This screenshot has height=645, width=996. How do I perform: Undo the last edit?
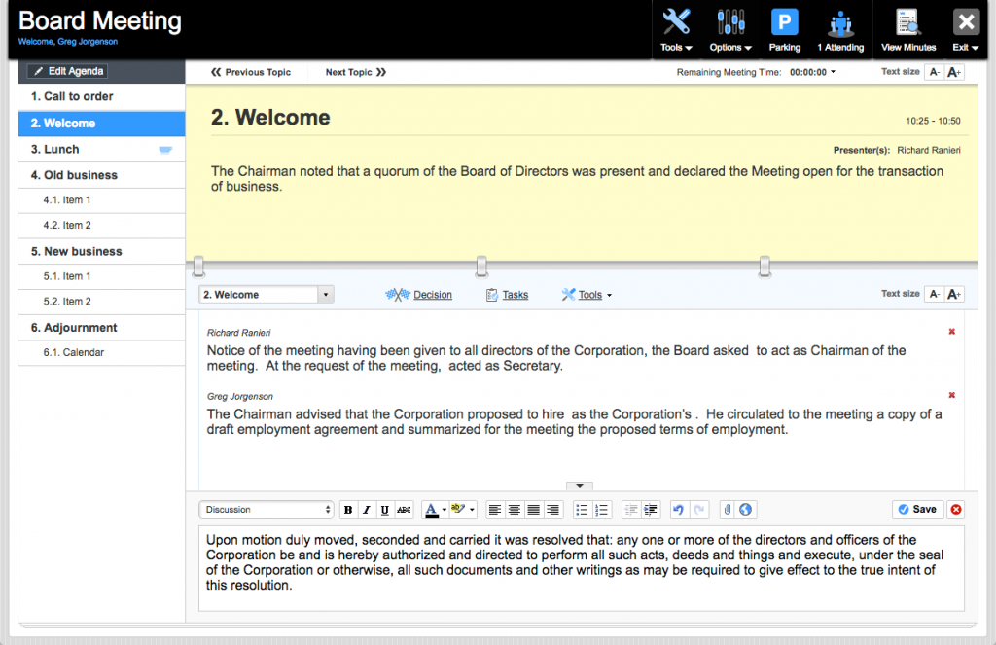(x=679, y=510)
